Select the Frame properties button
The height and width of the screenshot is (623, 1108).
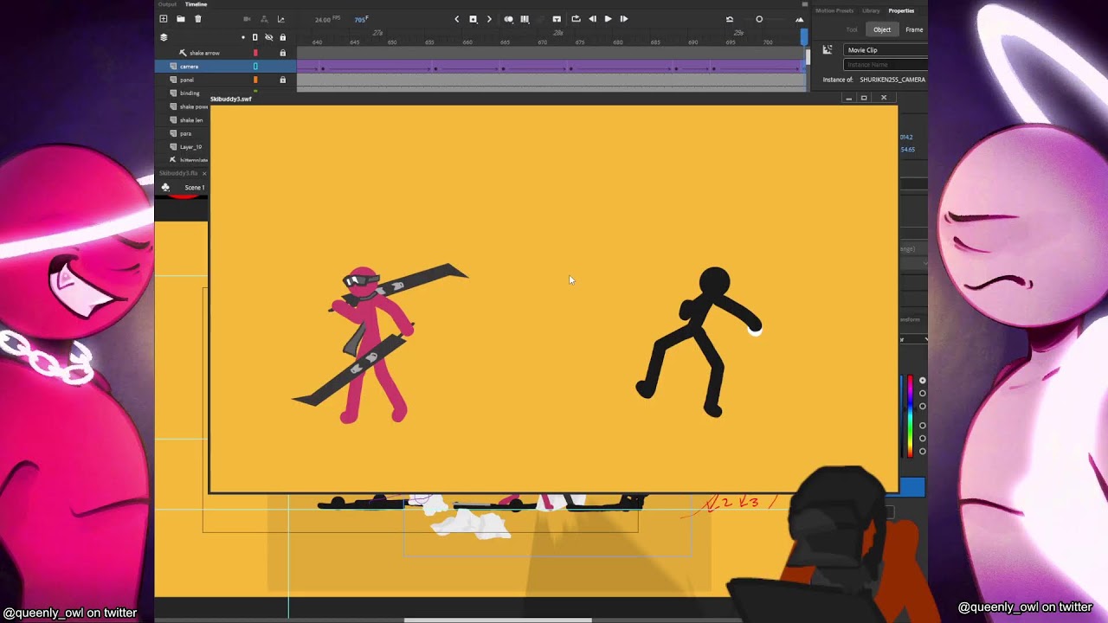click(914, 29)
